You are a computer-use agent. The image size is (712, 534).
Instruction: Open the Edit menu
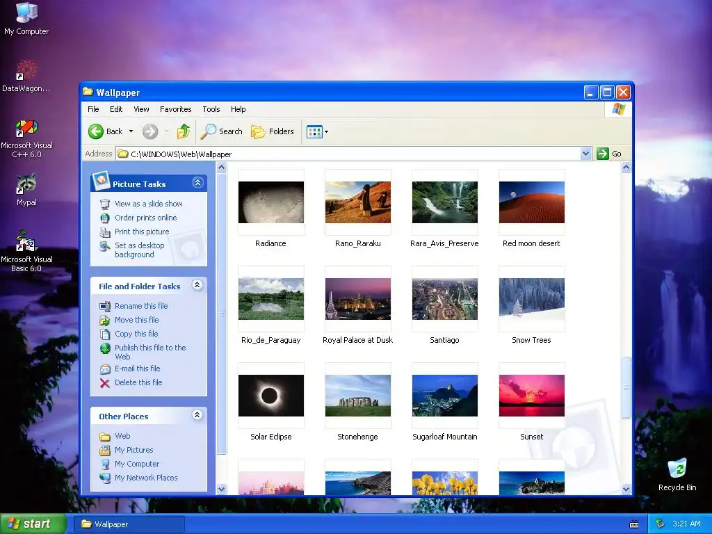116,109
